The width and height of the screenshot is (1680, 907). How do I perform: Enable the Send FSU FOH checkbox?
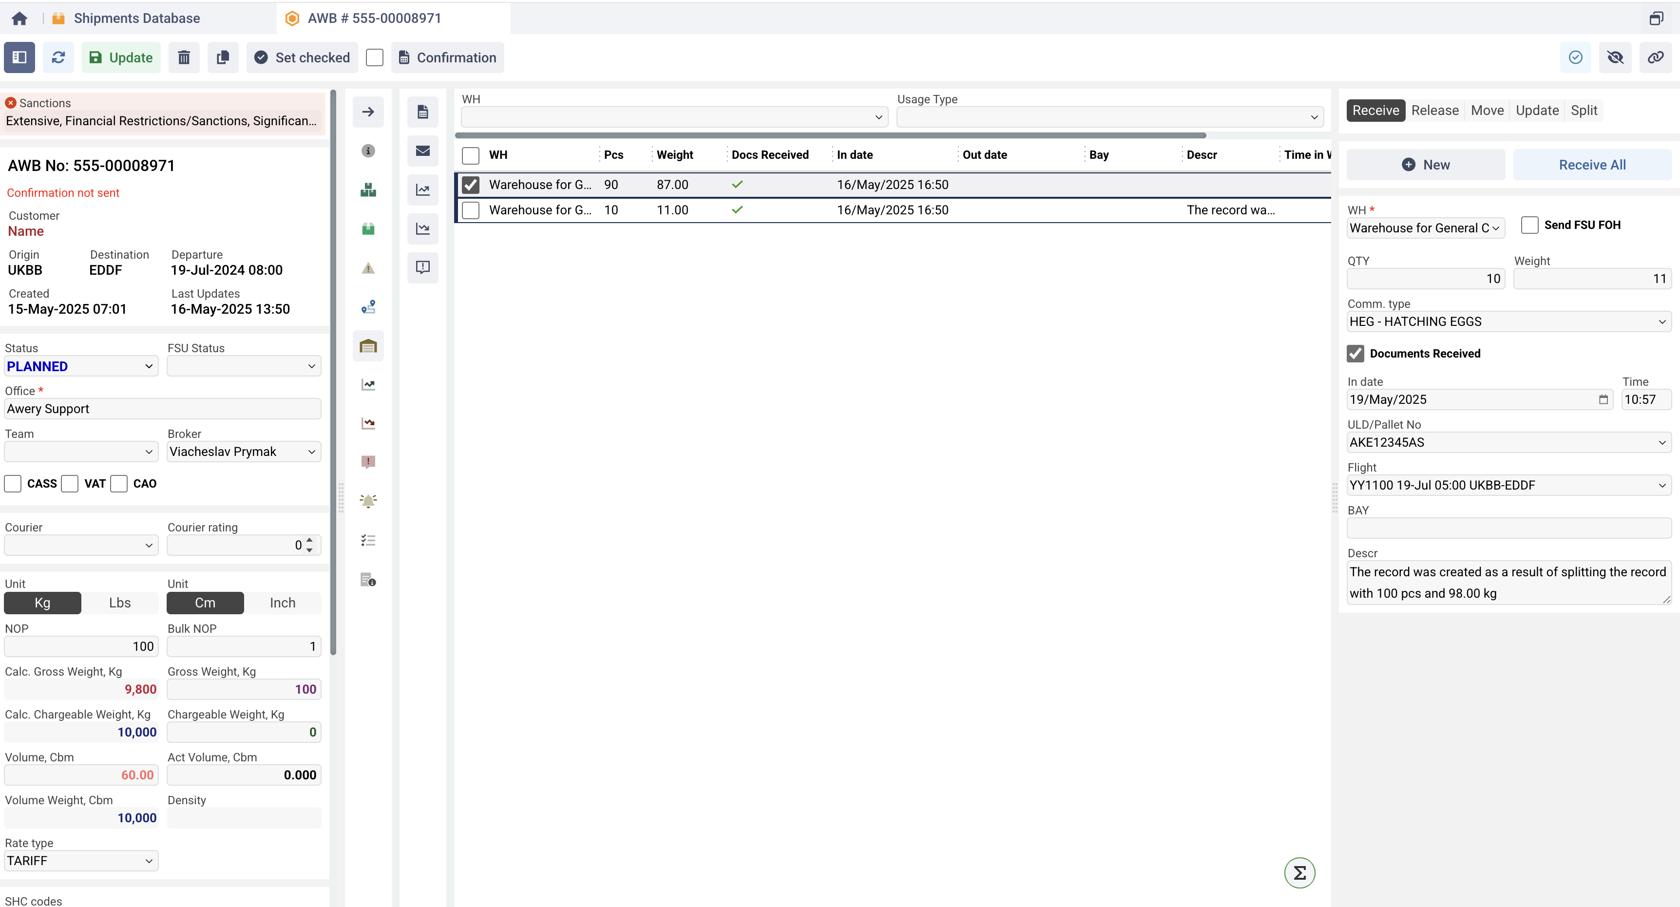coord(1529,225)
